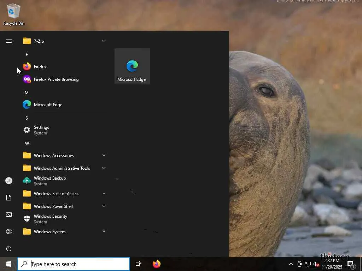Launch Windows Backup
362x271 pixels.
tap(65, 181)
